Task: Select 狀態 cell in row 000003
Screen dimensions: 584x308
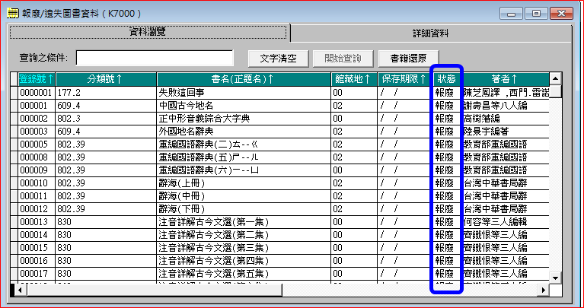Action: 447,132
